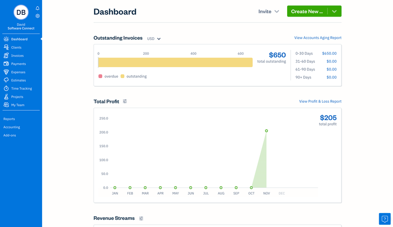Image resolution: width=393 pixels, height=227 pixels.
Task: Open Create New dropdown arrow
Action: click(x=334, y=11)
